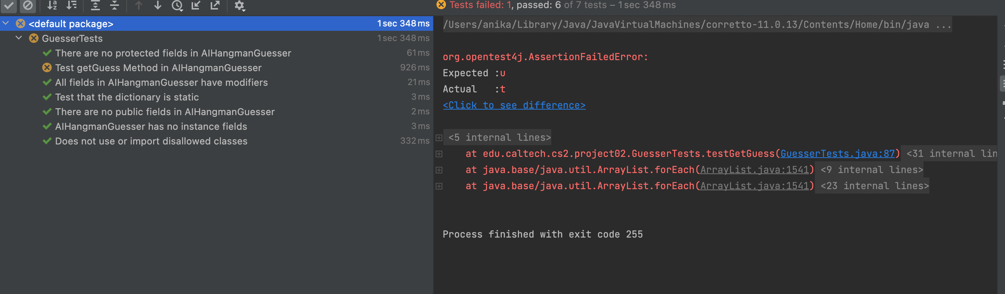The image size is (1005, 294).
Task: Select Does not use or import disallowed classes
Action: pyautogui.click(x=151, y=141)
